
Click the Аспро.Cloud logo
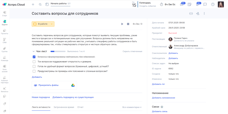pos(13,4)
